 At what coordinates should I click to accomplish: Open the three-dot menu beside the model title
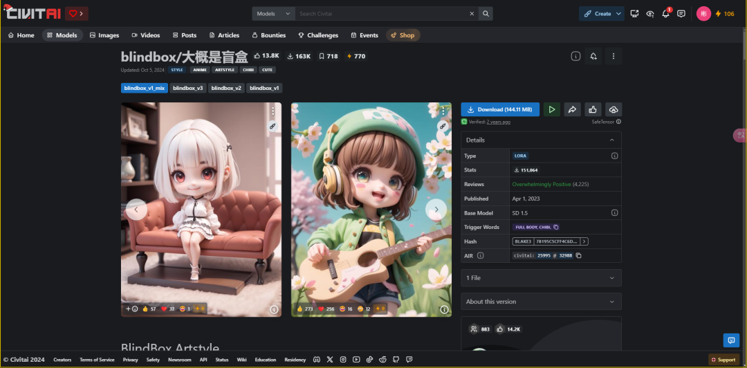(613, 56)
